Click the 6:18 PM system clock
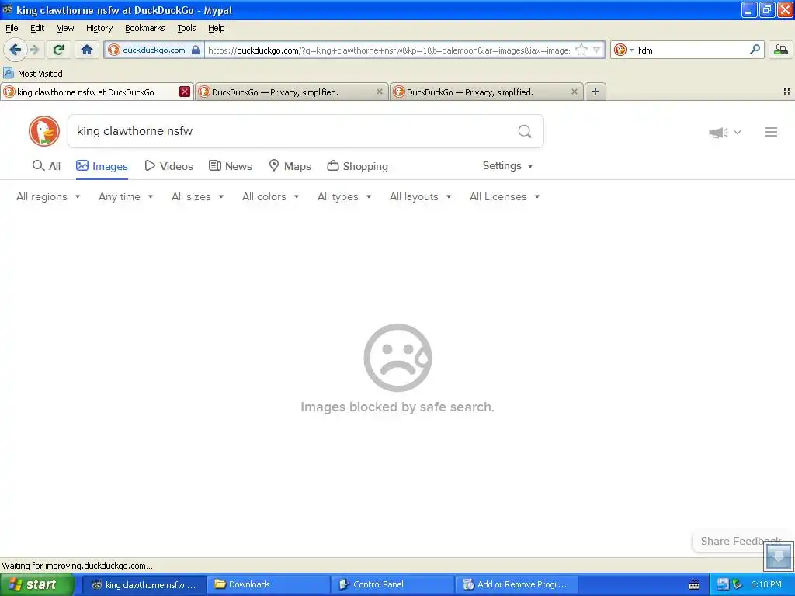Image resolution: width=795 pixels, height=596 pixels. click(765, 584)
